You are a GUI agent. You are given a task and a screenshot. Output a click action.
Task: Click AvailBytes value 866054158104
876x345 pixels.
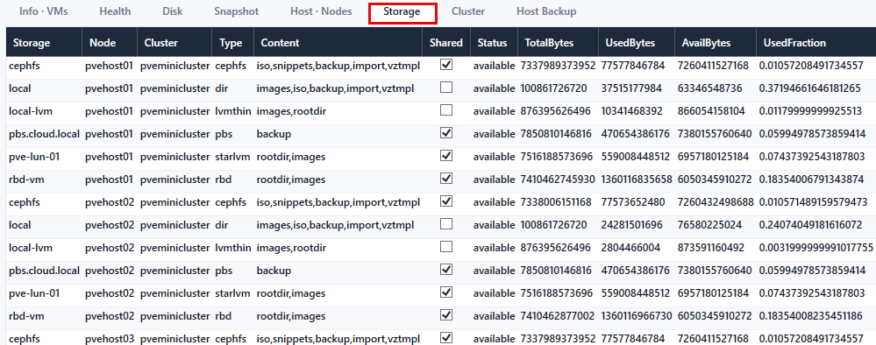tap(711, 111)
